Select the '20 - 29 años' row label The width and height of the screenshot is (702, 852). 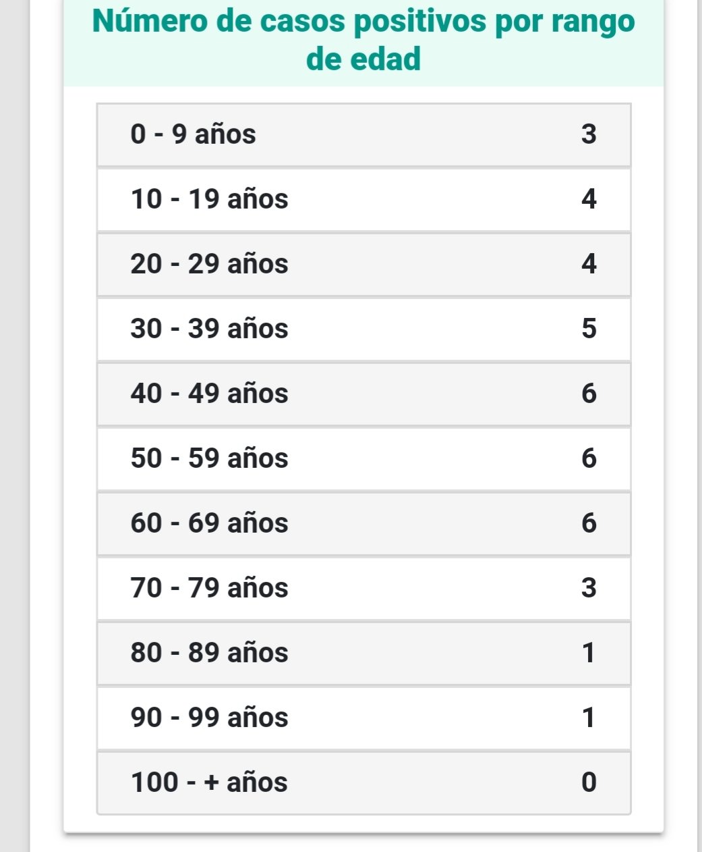click(209, 264)
